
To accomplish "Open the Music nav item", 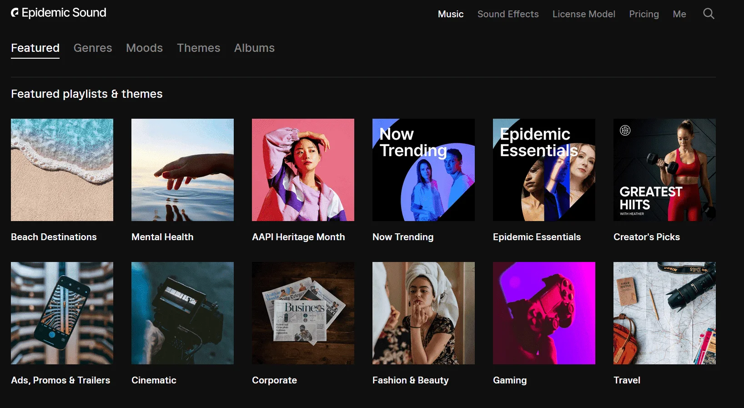I will tap(451, 14).
